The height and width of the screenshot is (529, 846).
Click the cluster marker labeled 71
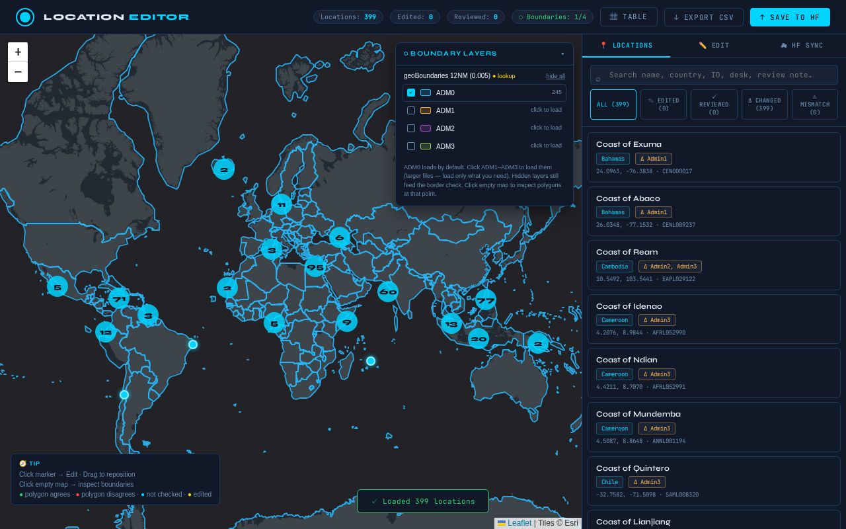click(x=119, y=299)
